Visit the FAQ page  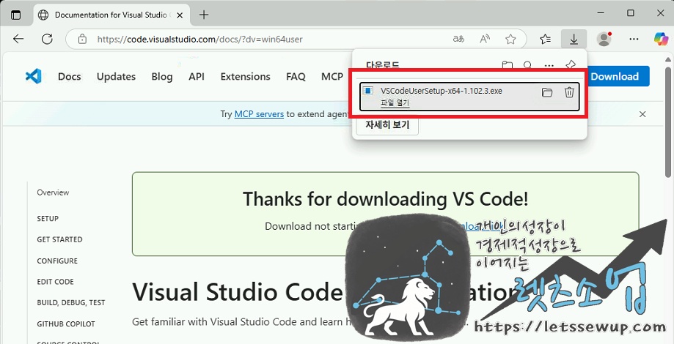click(296, 77)
